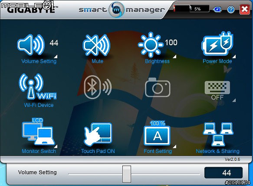Click the Brightness sun icon
This screenshot has height=186, width=253.
point(151,45)
